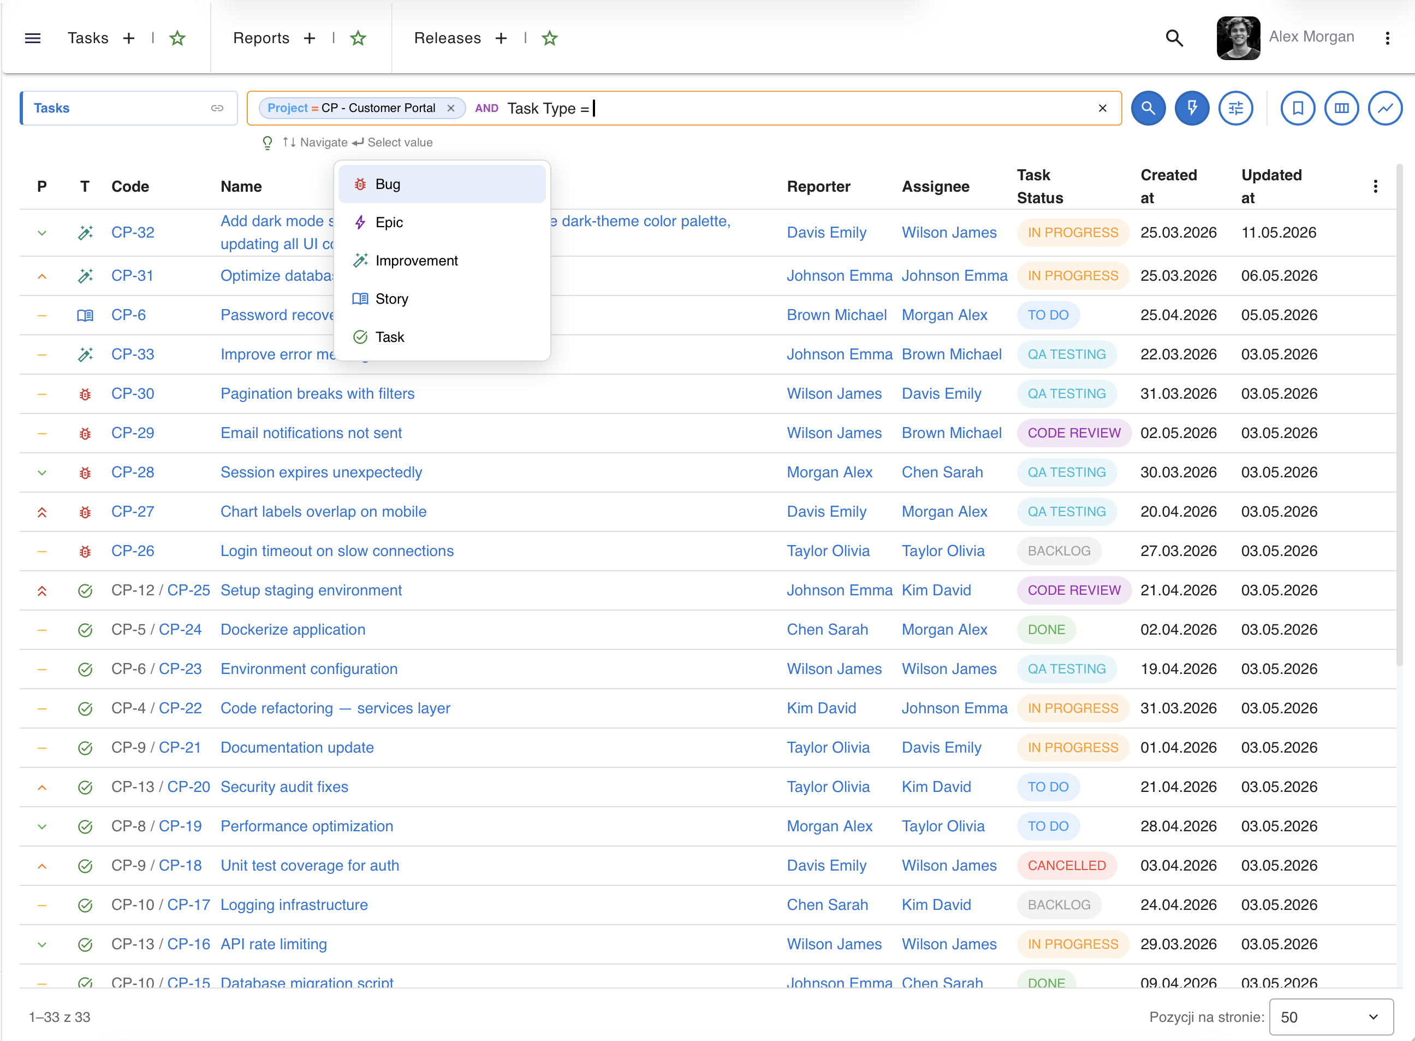Open CP-24 Dockerize application code link

(x=180, y=630)
